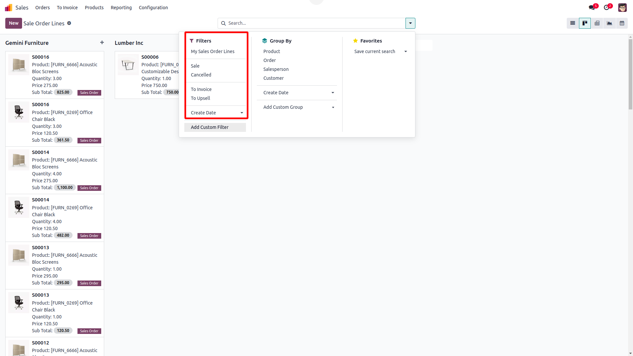Open messages conversation icon
Viewport: 633px width, 356px height.
click(x=592, y=7)
